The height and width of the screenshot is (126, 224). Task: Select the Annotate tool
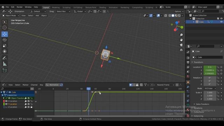5,58
